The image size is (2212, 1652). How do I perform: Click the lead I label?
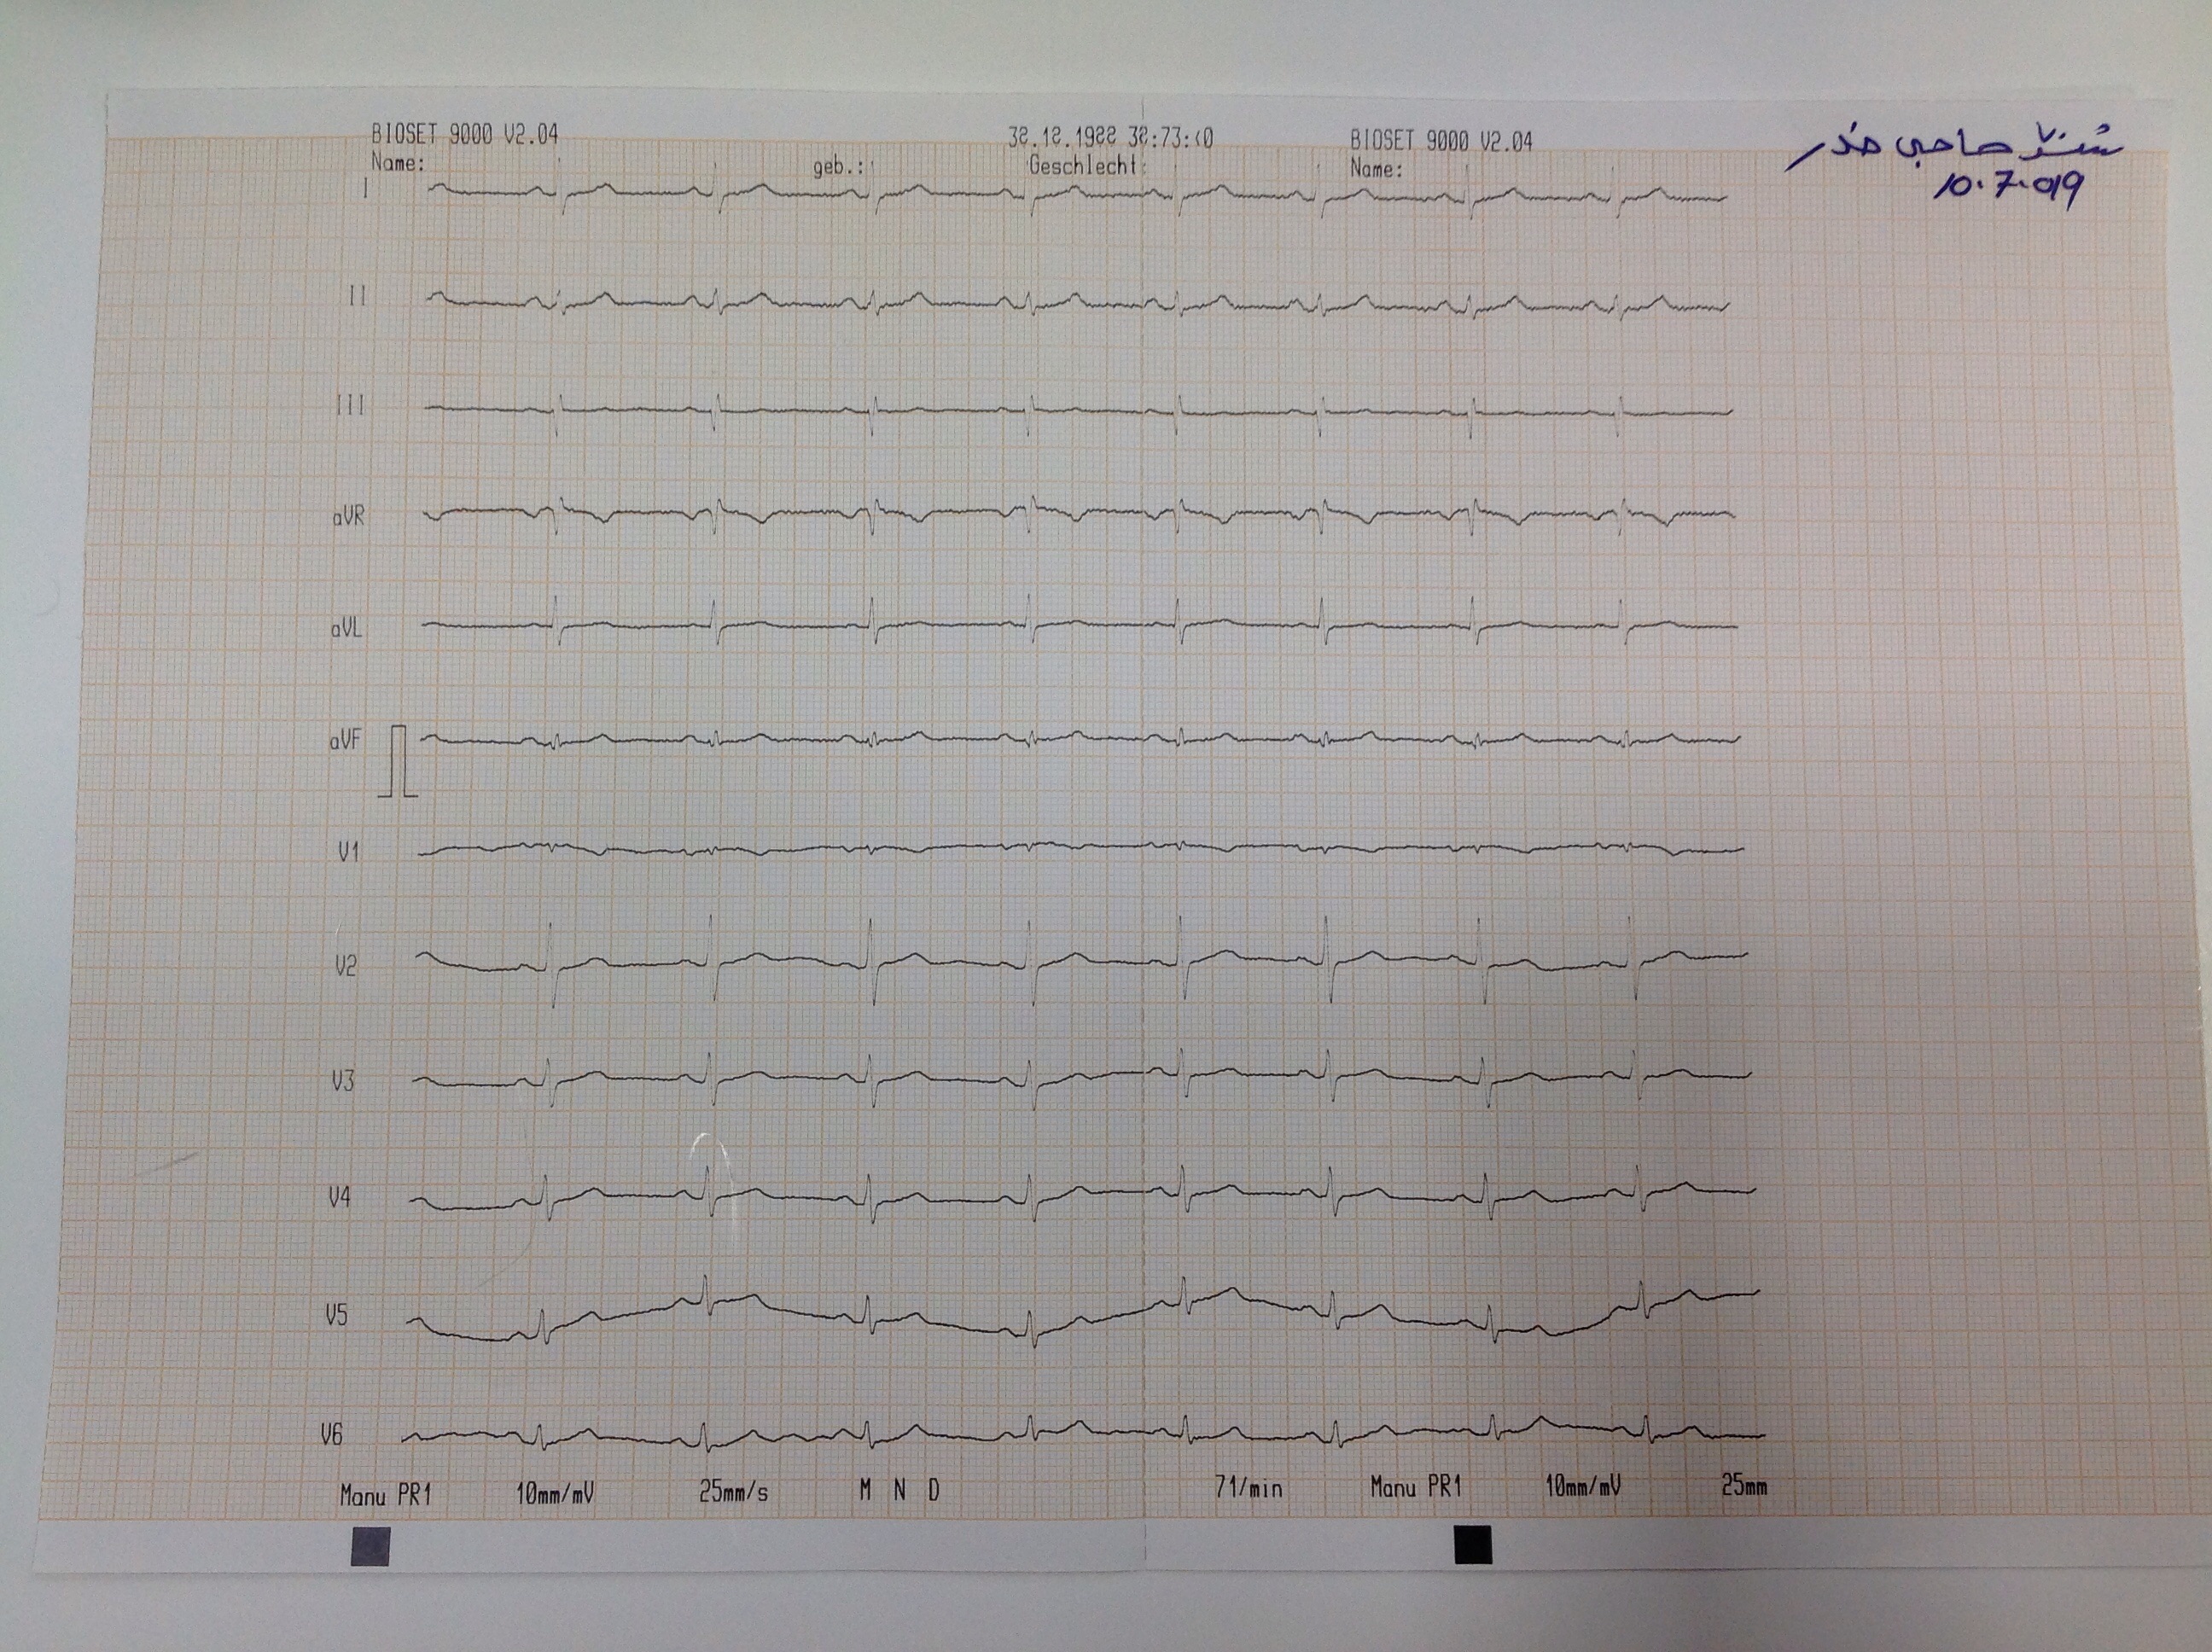pyautogui.click(x=365, y=189)
